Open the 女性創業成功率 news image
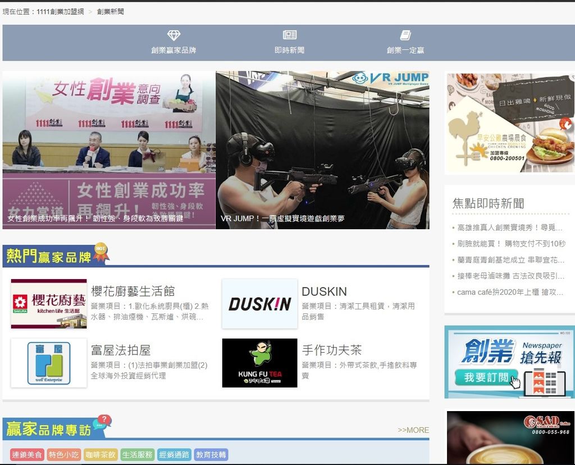 click(109, 150)
